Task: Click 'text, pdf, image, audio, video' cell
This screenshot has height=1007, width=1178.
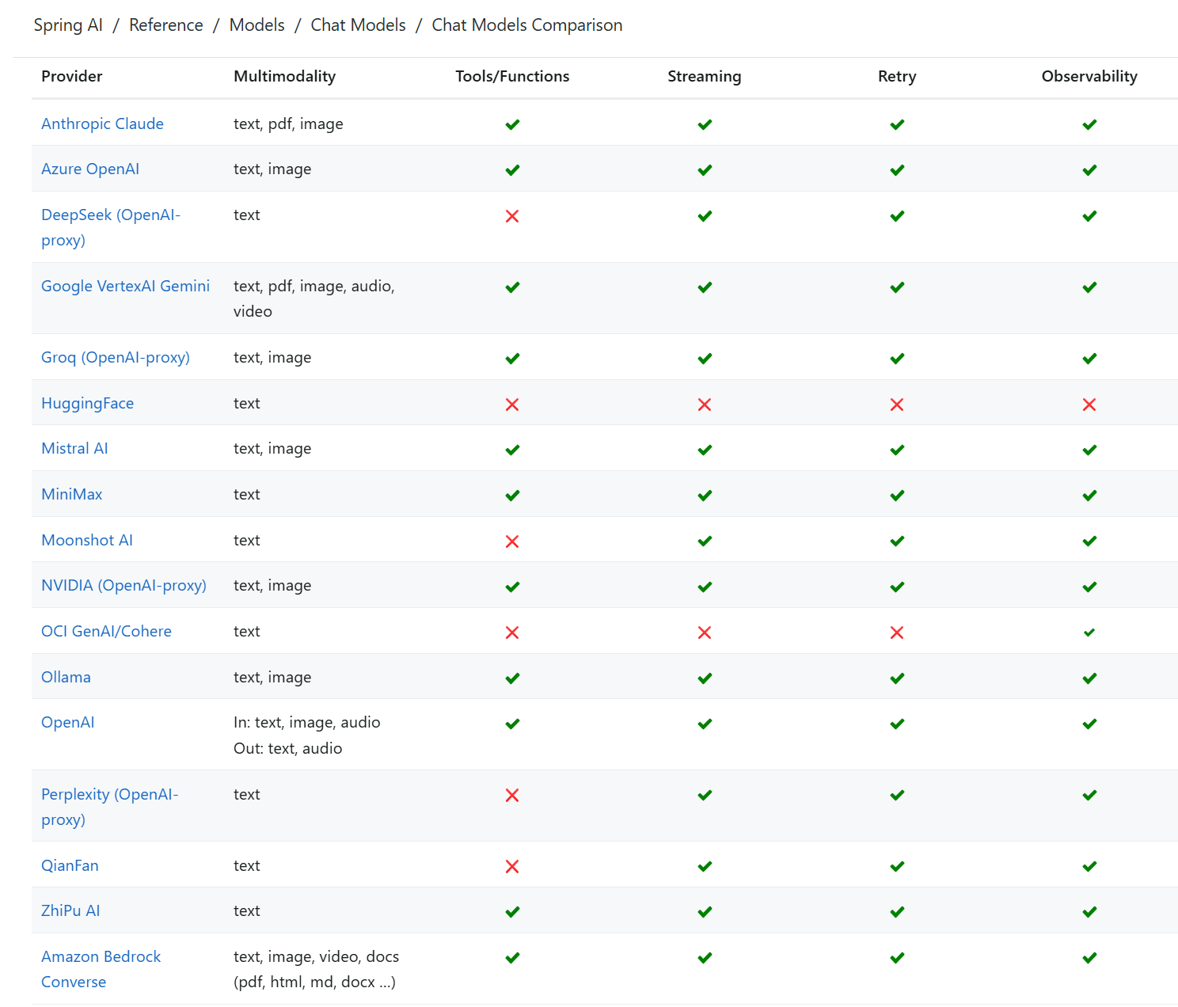Action: click(314, 298)
